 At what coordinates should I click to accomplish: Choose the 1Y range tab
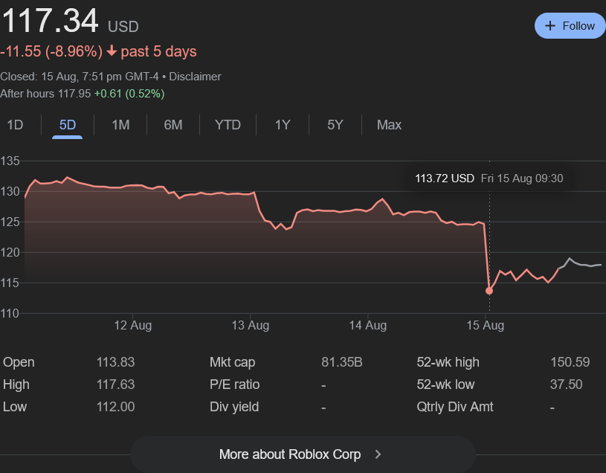(x=283, y=125)
